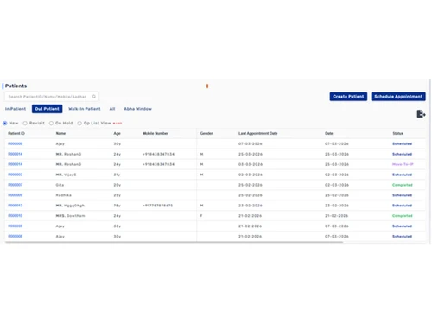Click Scheduled status in MR. VijayS row
Screen dimensions: 432x324
(402, 175)
